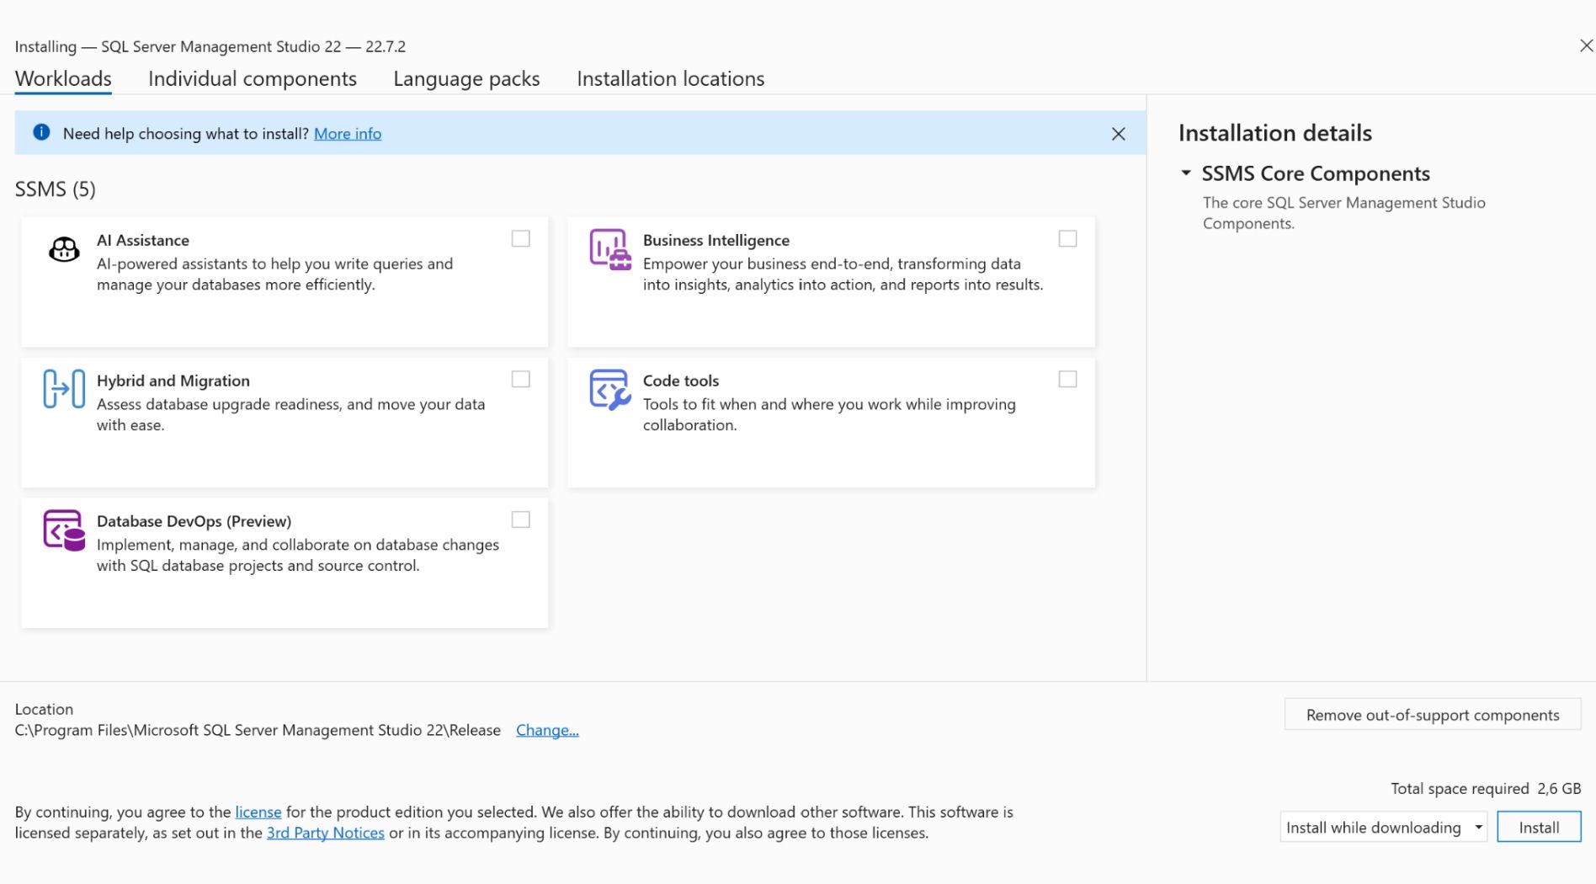Screen dimensions: 1596x884
Task: Click Remove out-of-support components button
Action: point(1433,715)
